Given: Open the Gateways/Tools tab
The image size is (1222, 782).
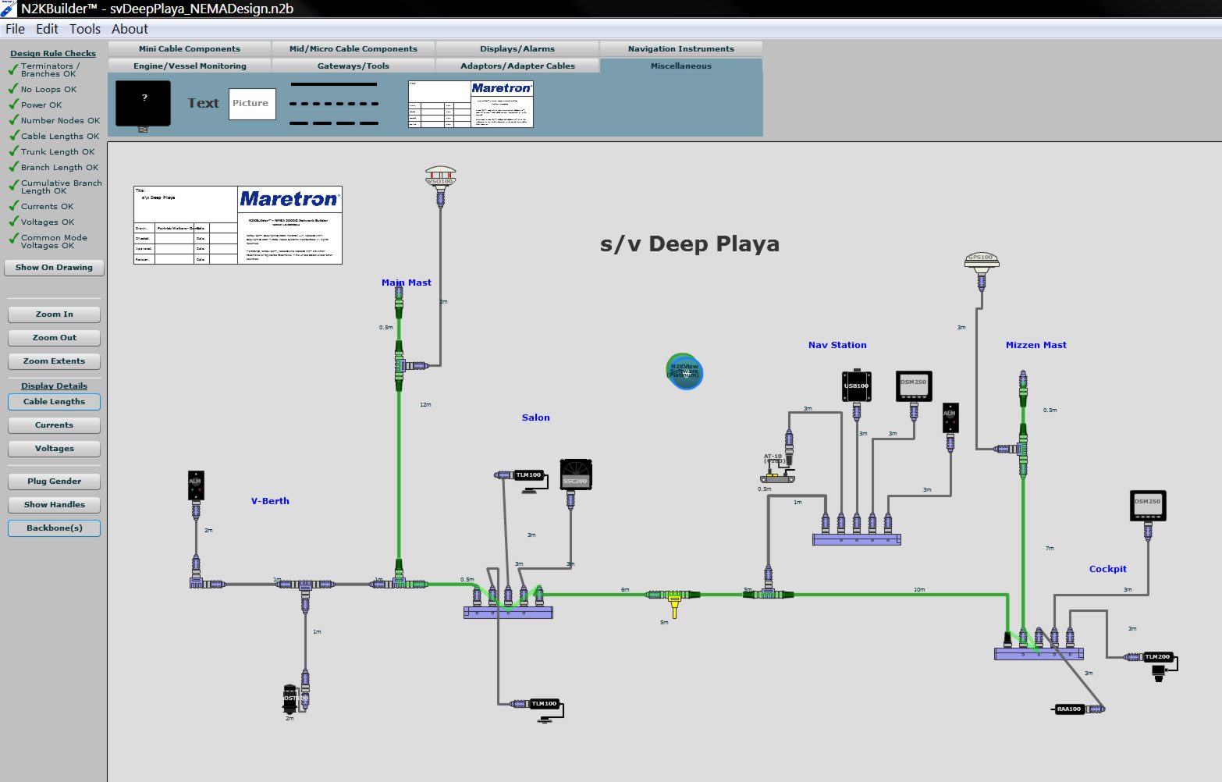Looking at the screenshot, I should pyautogui.click(x=353, y=66).
